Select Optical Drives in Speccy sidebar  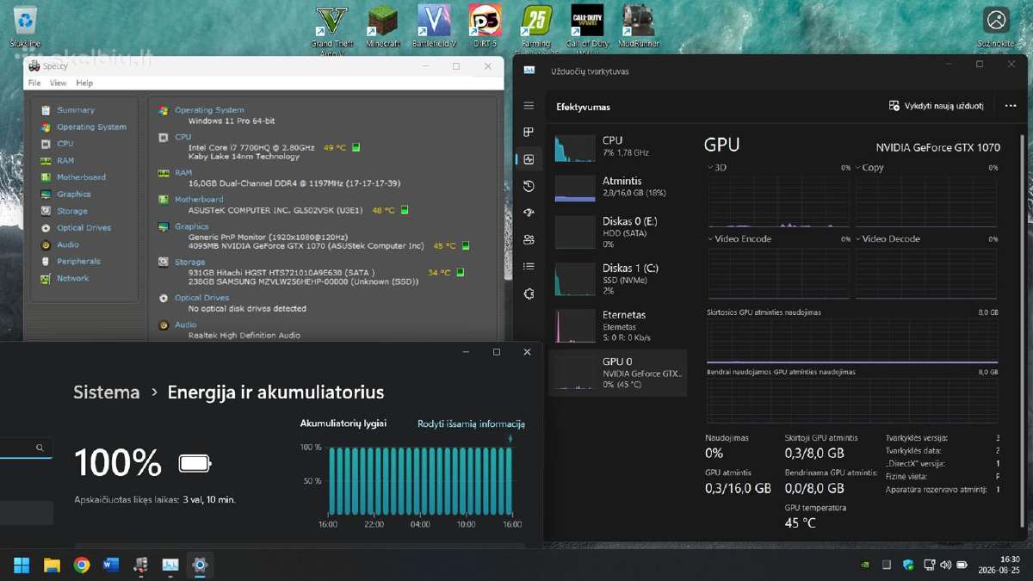84,228
